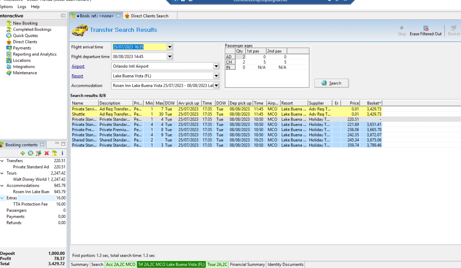Click the Maintenance sidebar icon
This screenshot has height=268, width=461.
tap(9, 73)
